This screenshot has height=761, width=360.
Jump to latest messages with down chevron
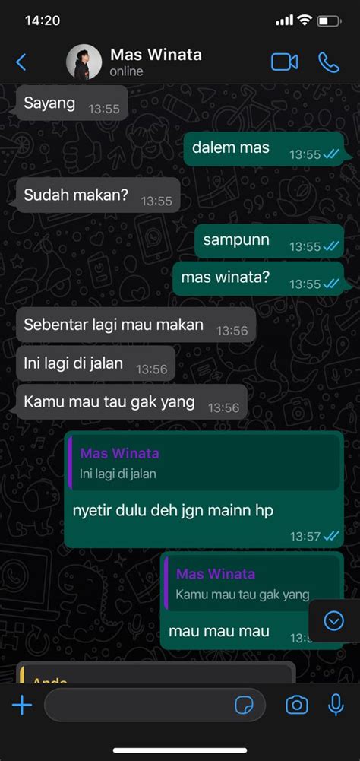(334, 620)
